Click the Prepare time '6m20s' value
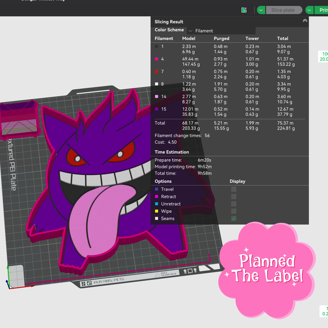Viewport: 328px width, 328px height. 204,160
